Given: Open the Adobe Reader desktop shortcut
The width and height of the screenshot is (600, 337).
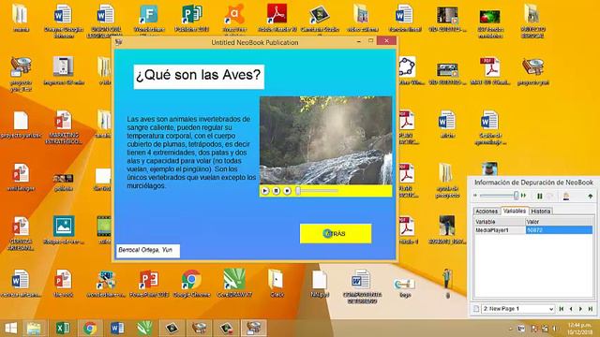Looking at the screenshot, I should (277, 19).
